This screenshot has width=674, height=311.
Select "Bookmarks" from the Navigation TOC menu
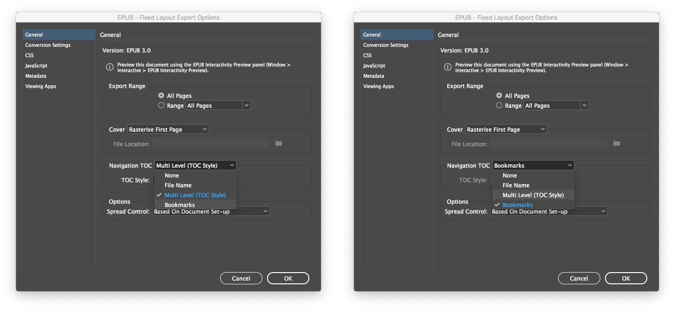[180, 205]
